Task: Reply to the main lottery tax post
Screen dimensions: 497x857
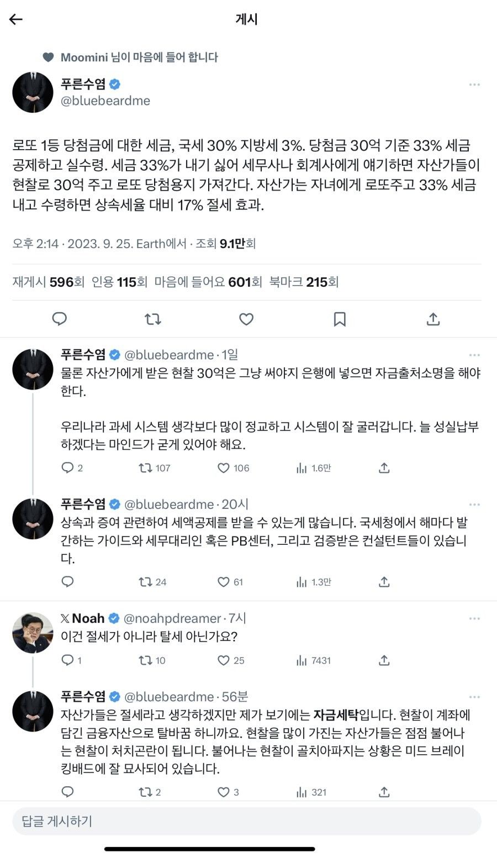Action: coord(59,319)
